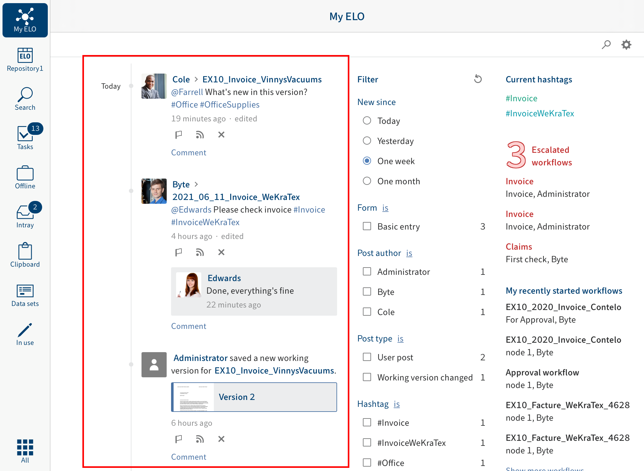
Task: Toggle the Post author 'is' operator
Action: (409, 253)
